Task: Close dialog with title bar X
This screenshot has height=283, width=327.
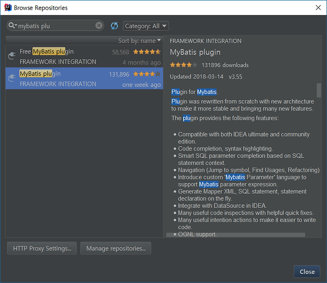Action: click(x=318, y=8)
